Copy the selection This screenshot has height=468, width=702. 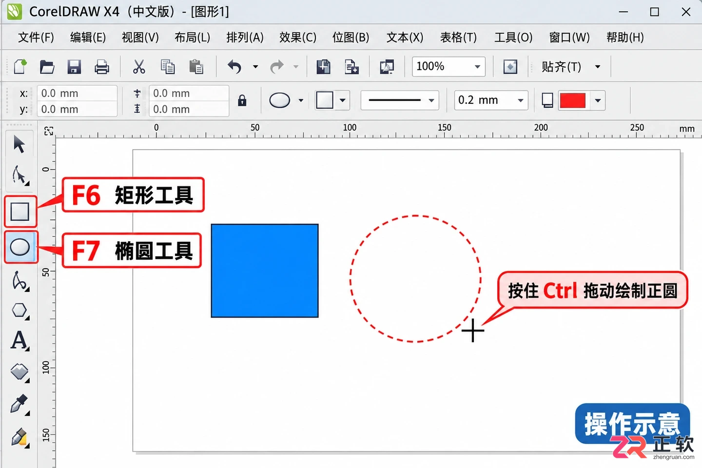coord(167,66)
